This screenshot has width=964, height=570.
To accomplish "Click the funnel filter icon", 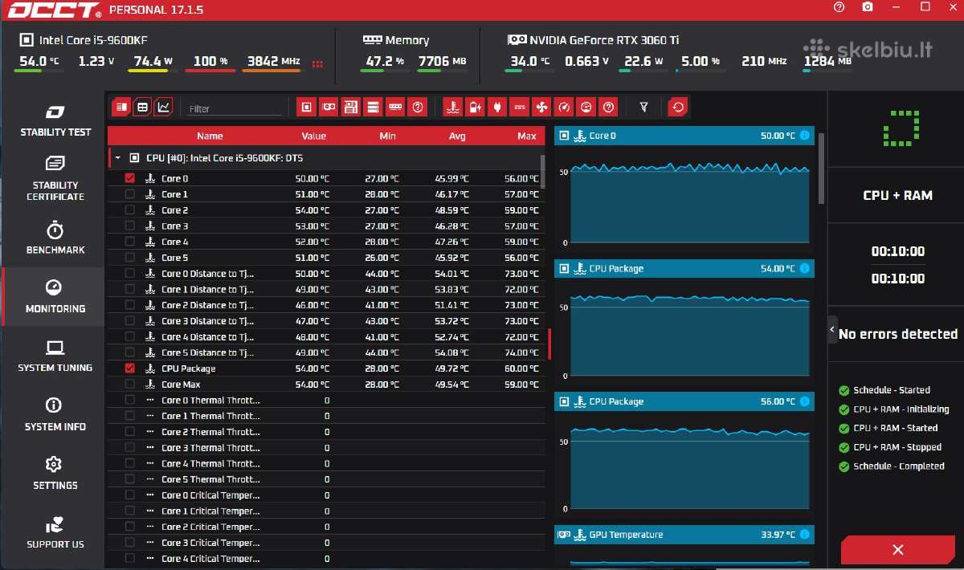I will (643, 107).
